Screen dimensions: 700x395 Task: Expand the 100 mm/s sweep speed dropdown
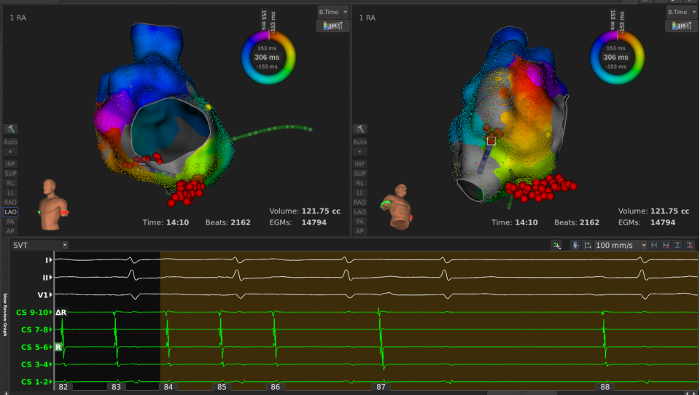(642, 246)
